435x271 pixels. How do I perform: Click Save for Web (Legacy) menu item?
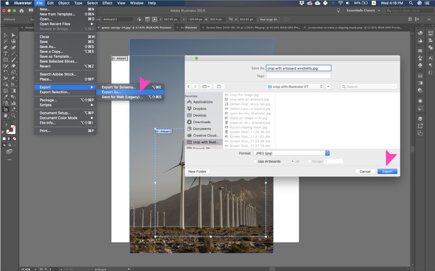122,97
